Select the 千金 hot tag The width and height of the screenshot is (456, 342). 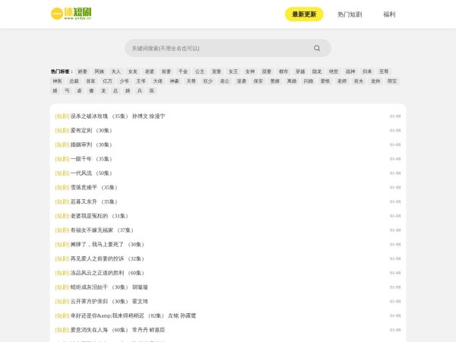click(183, 71)
